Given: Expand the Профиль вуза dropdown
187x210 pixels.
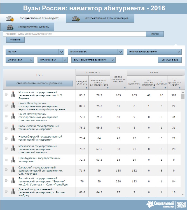Looking at the screenshot, I should click(95, 52).
